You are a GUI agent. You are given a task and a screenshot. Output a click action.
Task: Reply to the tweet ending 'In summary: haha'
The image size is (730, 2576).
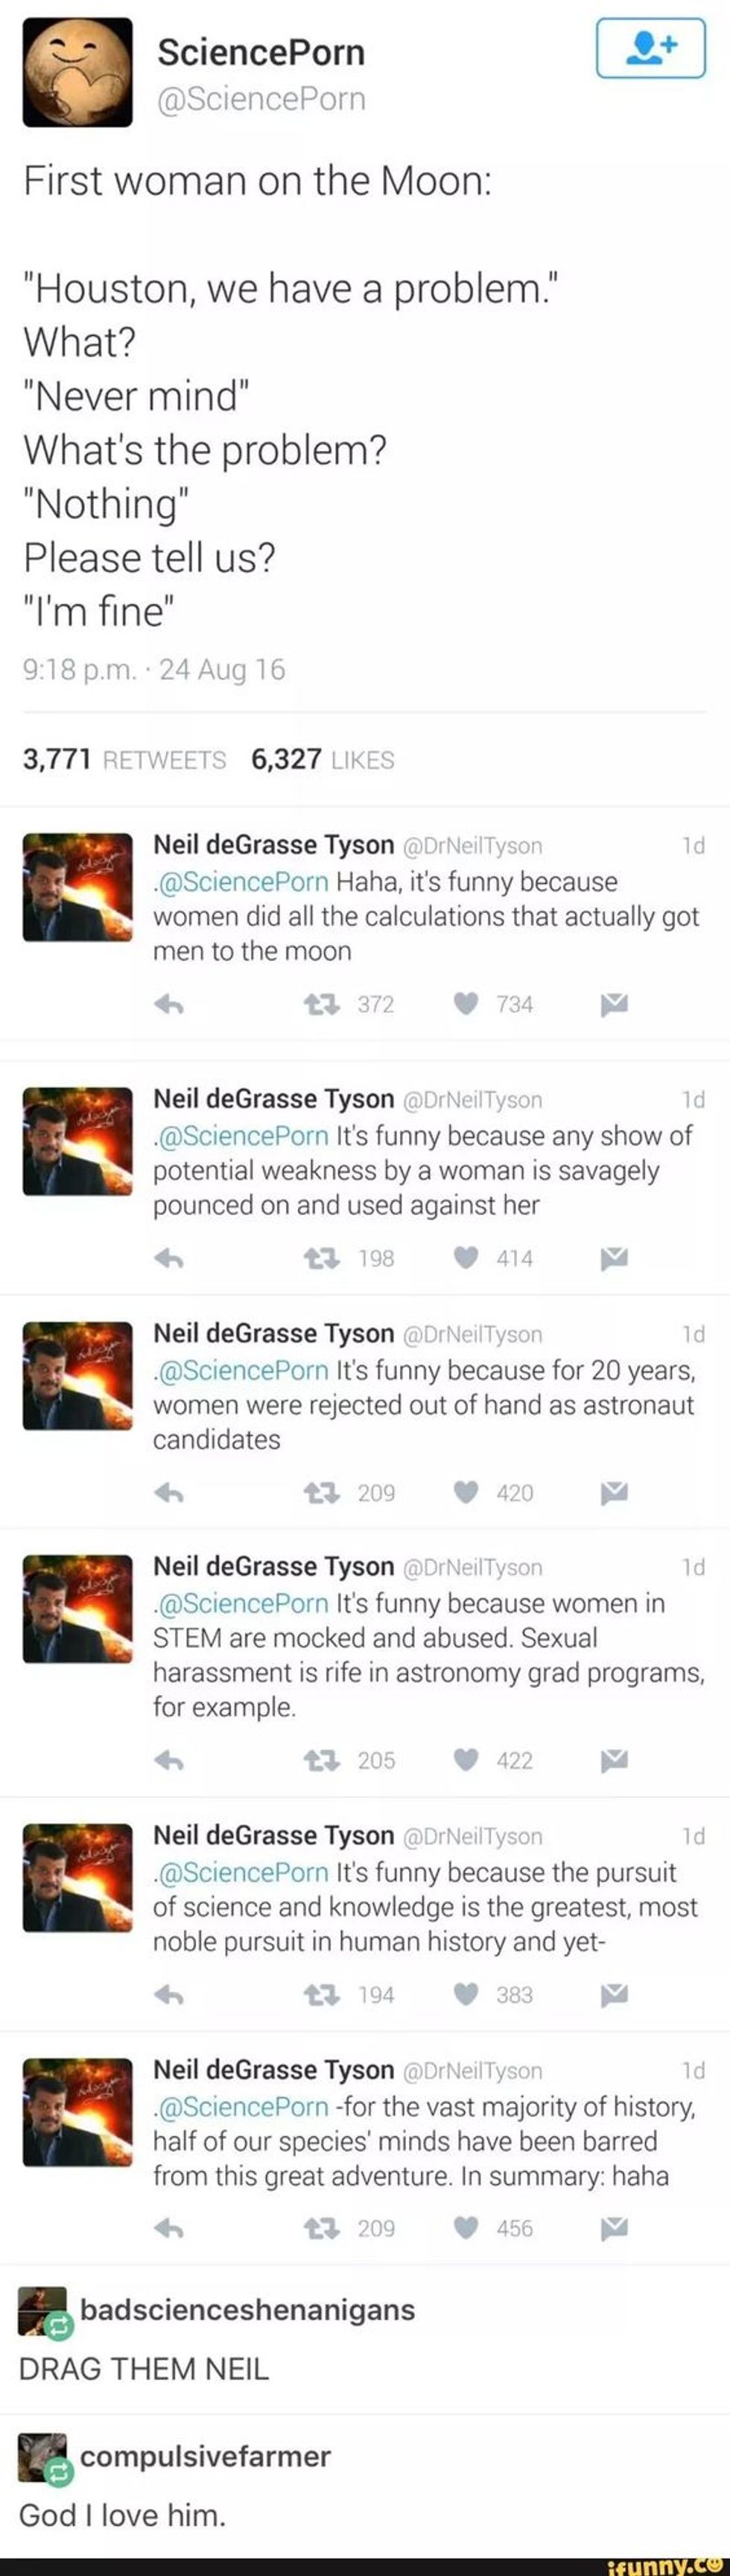click(x=169, y=2229)
